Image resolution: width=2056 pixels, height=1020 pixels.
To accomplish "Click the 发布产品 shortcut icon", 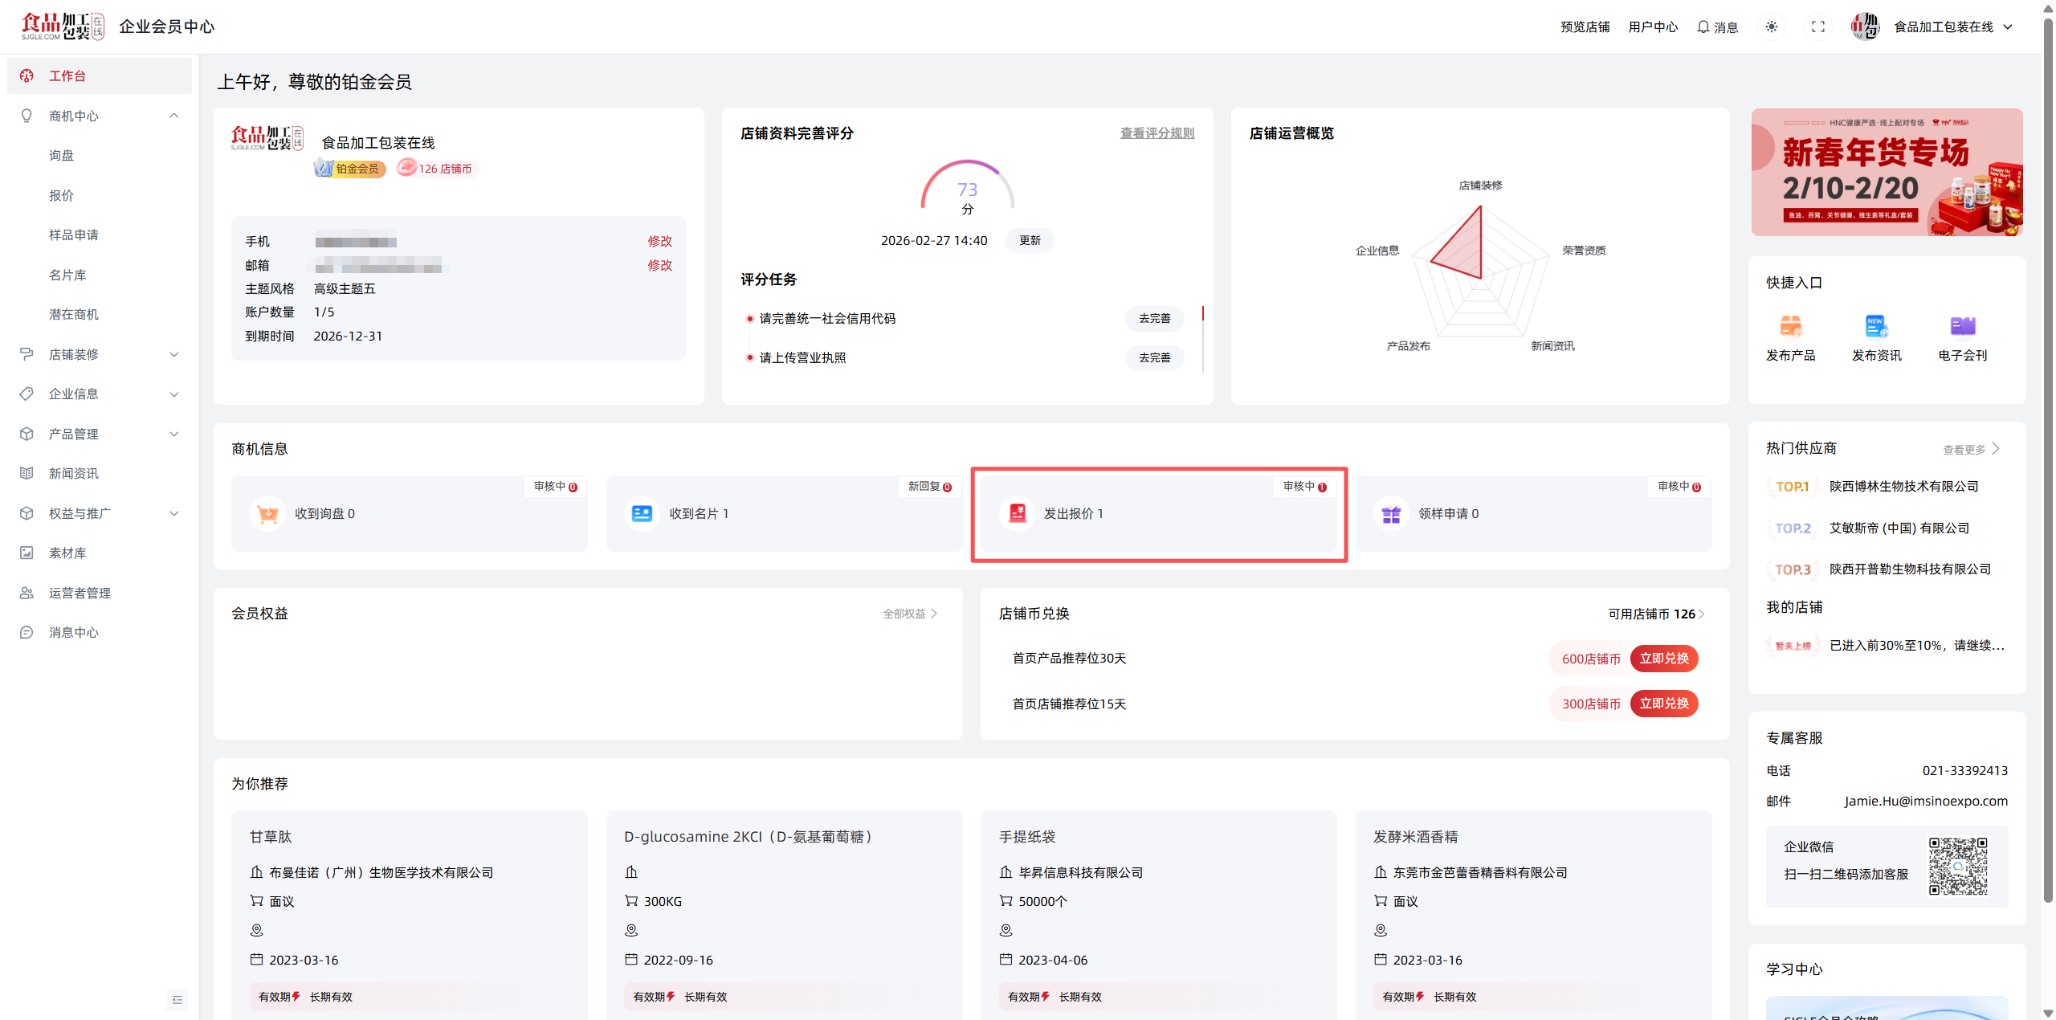I will click(1790, 326).
